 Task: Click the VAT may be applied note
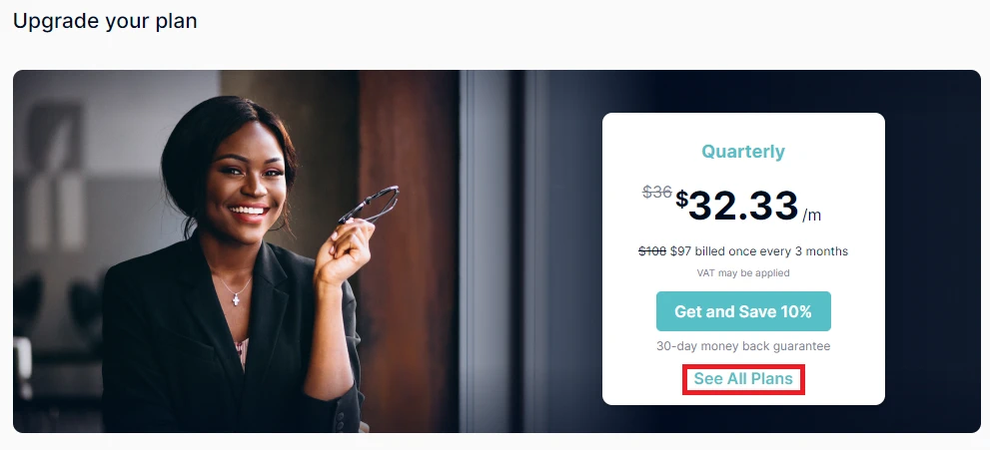click(x=743, y=273)
